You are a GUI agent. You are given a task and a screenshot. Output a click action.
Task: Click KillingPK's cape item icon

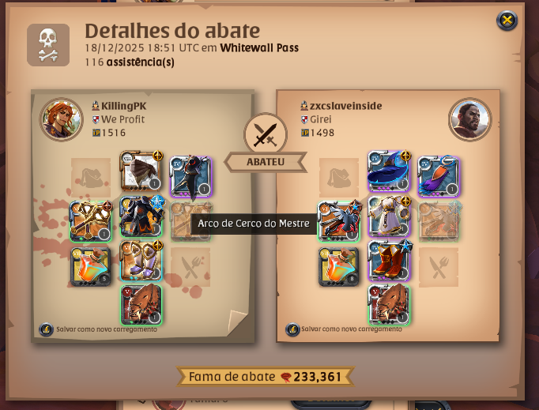tap(190, 176)
